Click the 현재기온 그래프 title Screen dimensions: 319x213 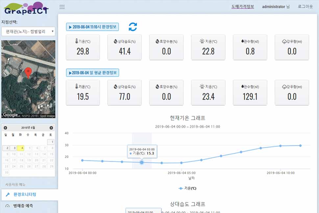point(187,118)
